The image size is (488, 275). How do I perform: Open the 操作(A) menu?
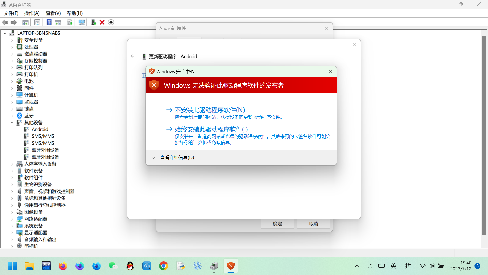(x=32, y=13)
